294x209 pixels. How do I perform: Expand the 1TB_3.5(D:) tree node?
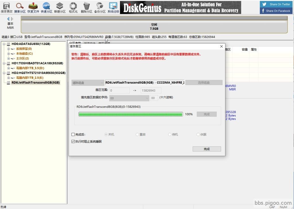(8, 68)
